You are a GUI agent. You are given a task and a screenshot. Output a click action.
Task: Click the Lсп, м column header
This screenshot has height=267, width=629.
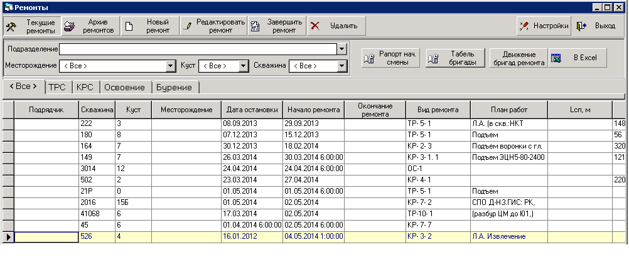point(580,110)
